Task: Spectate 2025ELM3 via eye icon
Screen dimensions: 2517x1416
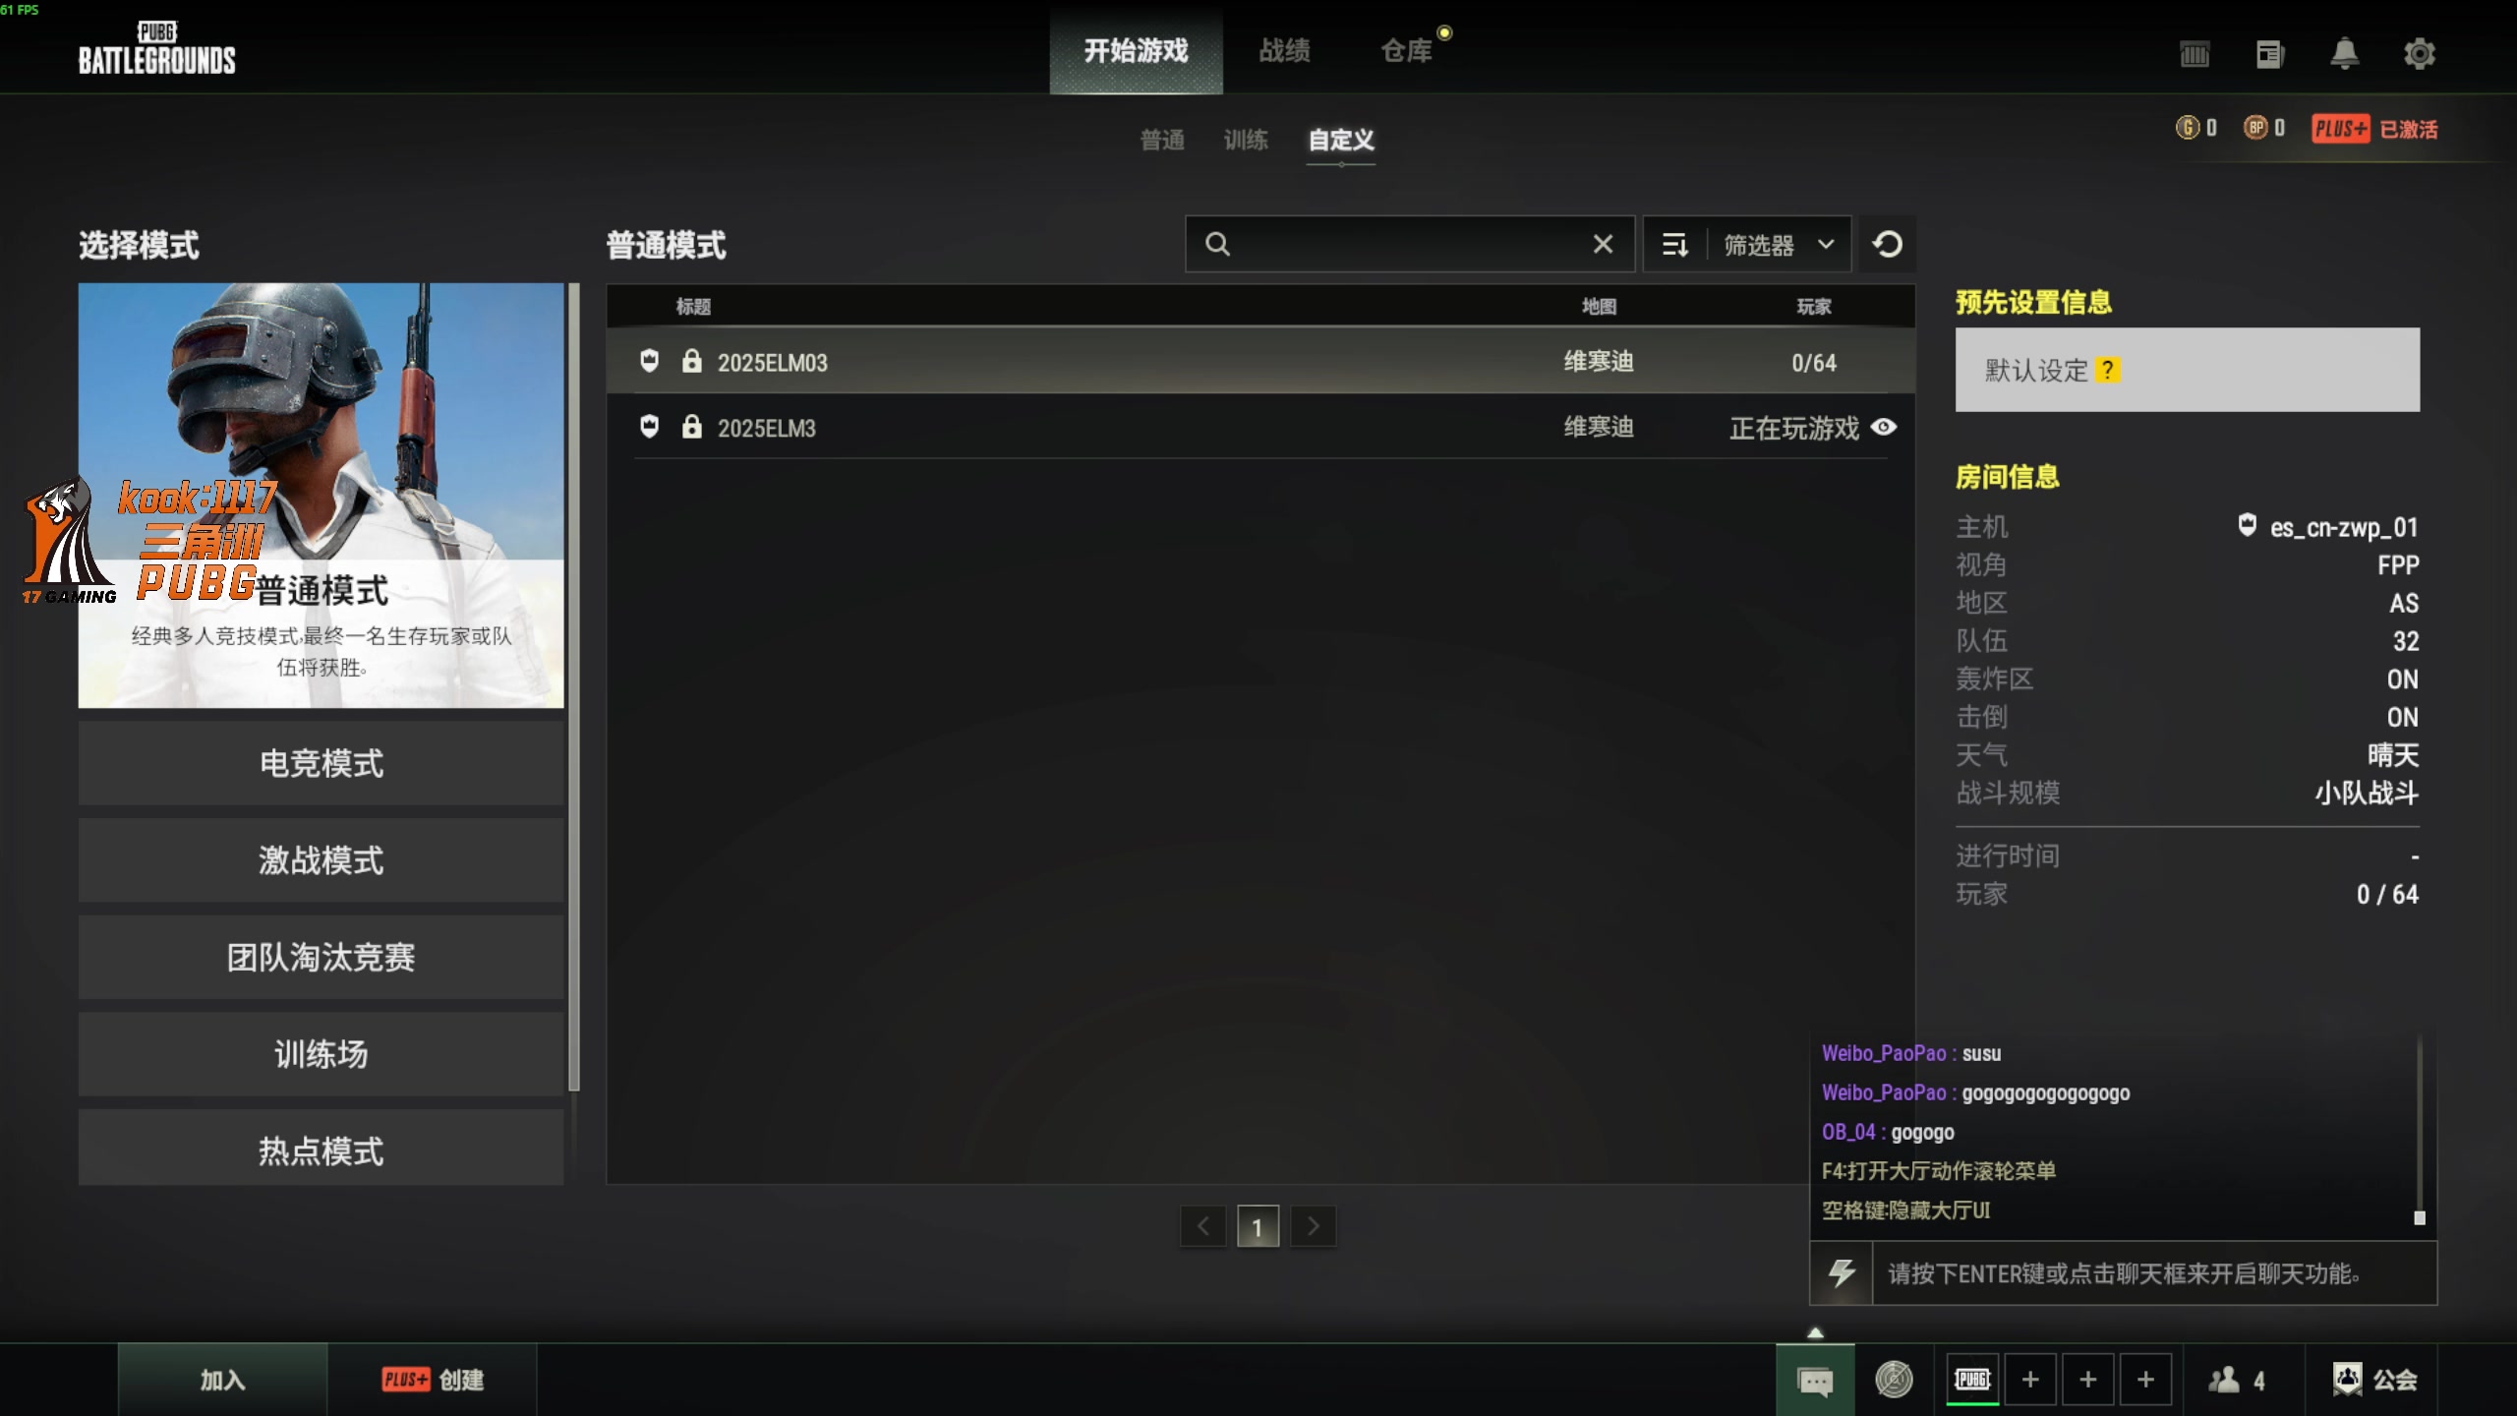Action: (1884, 427)
